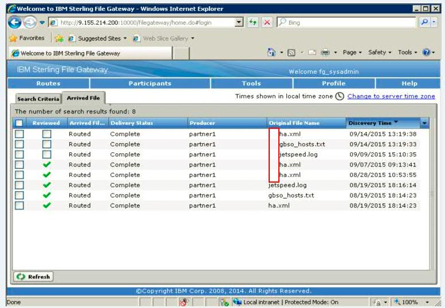Click the Favorites star icon
The width and height of the screenshot is (445, 308).
(13, 38)
